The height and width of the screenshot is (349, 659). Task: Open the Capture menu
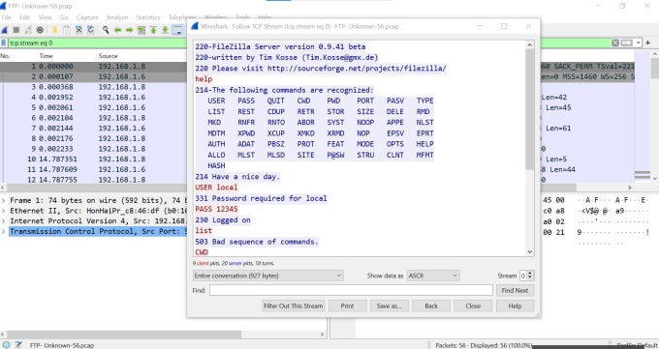pyautogui.click(x=87, y=17)
